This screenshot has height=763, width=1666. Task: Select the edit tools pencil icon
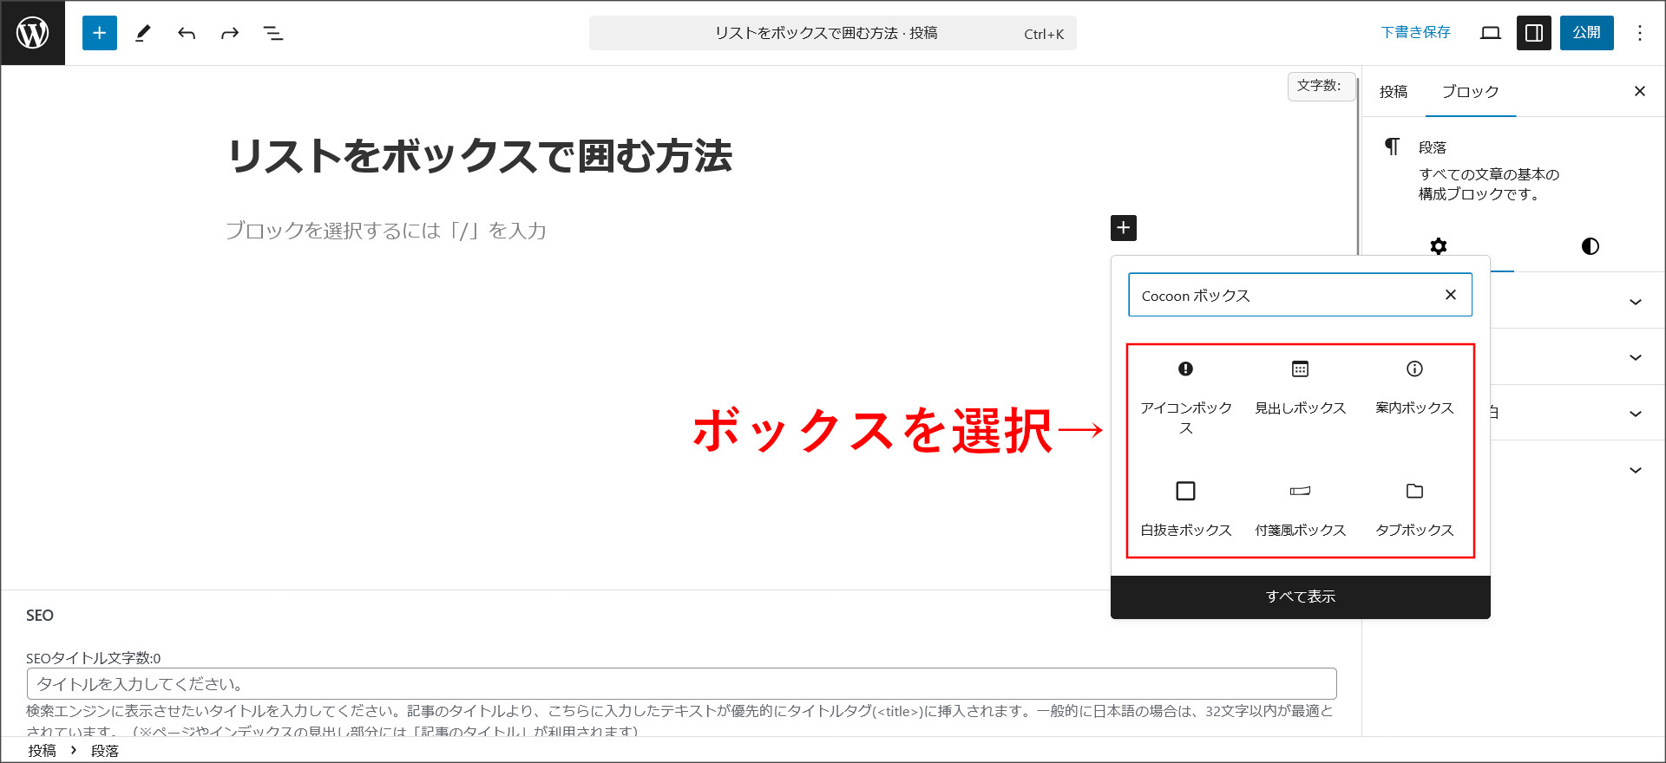[143, 33]
